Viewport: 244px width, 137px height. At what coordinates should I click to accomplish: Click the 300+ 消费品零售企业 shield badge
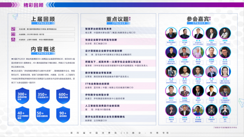click(x=22, y=96)
